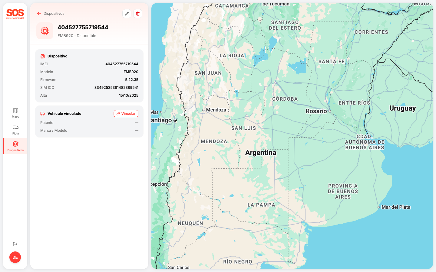The image size is (436, 272).
Task: Click the back arrow next to Dispositivos
Action: coord(39,14)
